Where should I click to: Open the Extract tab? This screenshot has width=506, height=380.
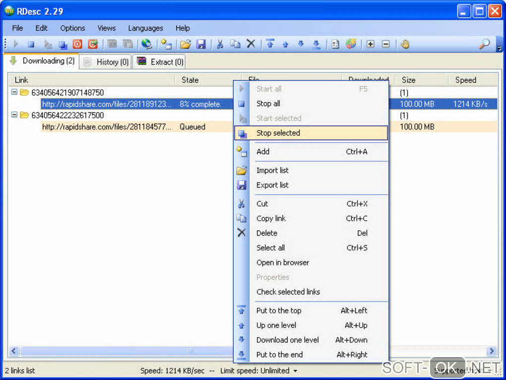pos(161,62)
